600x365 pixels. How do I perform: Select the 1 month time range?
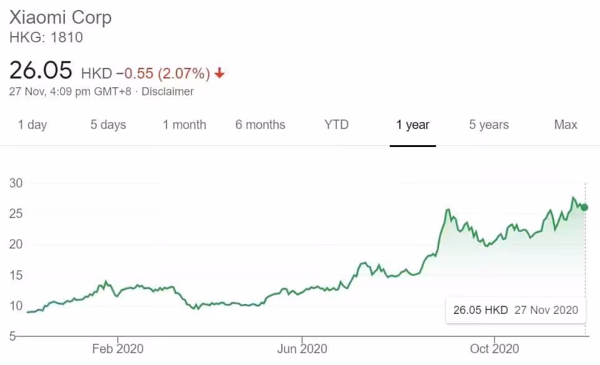click(x=185, y=125)
